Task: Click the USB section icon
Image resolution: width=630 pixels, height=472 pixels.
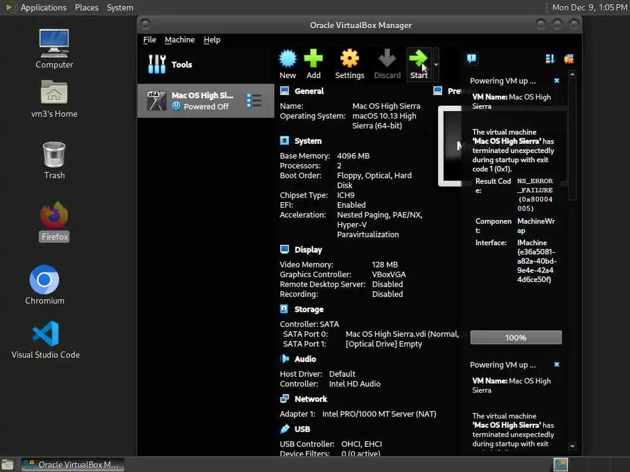Action: point(284,428)
